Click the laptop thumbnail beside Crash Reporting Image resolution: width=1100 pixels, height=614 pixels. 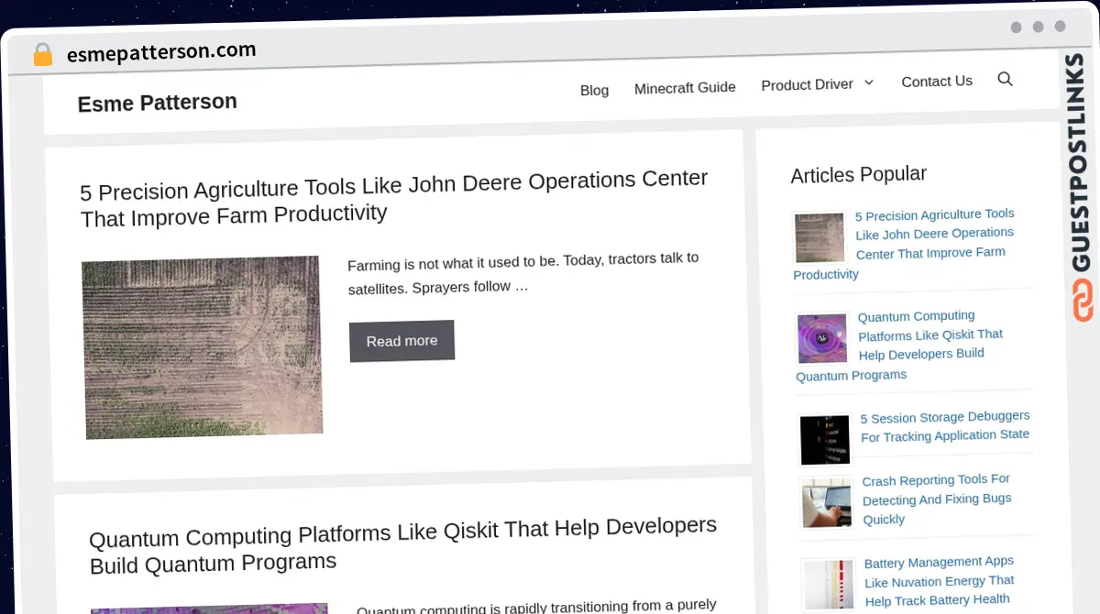tap(827, 503)
